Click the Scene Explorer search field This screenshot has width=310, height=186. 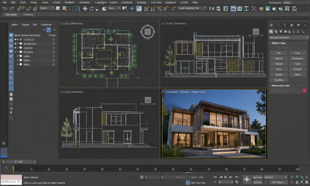[25, 30]
